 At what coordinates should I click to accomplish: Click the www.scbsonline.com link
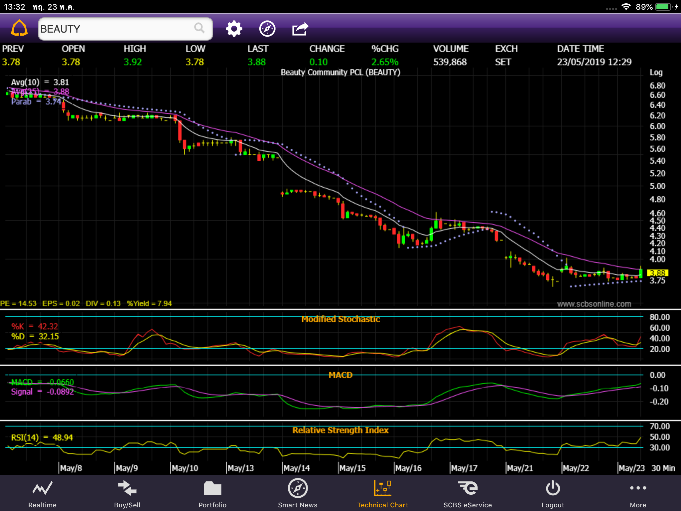594,304
